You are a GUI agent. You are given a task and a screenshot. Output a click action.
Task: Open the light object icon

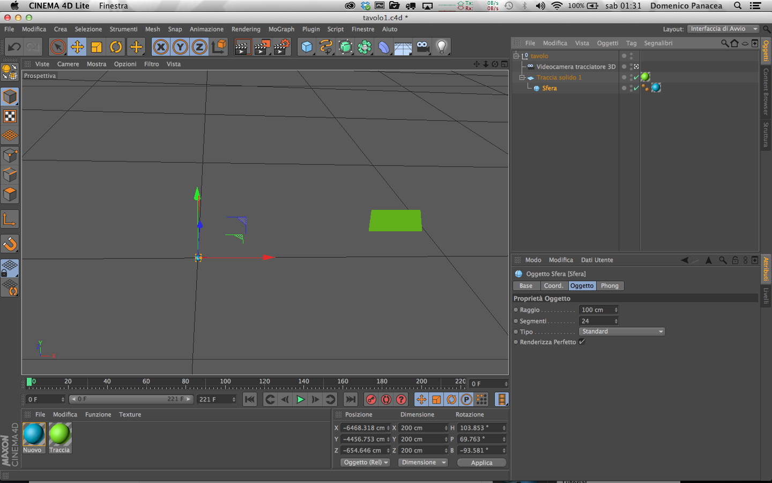441,47
